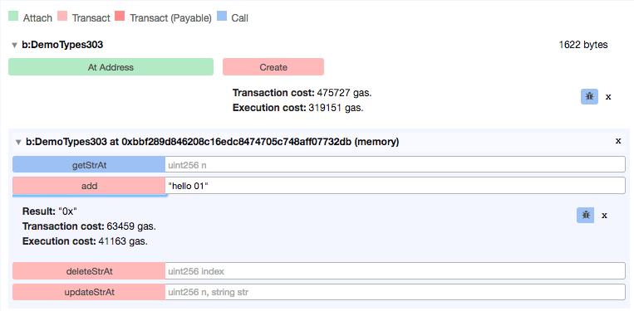
Task: Dismiss the add result with its x
Action: pyautogui.click(x=604, y=216)
